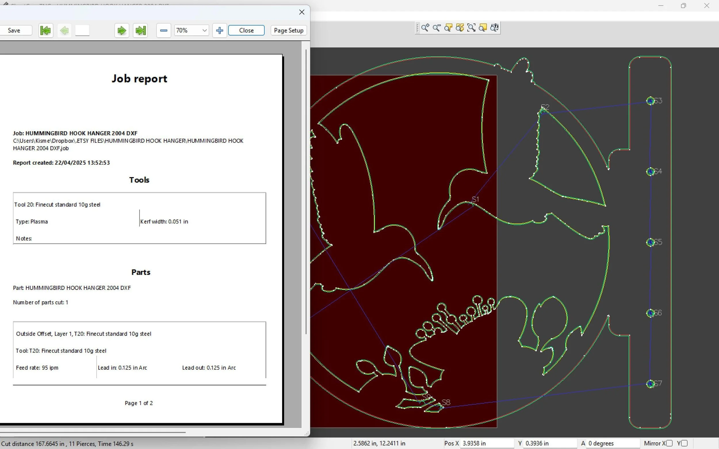Zoom to all parts icon
This screenshot has height=449, width=719.
click(460, 28)
